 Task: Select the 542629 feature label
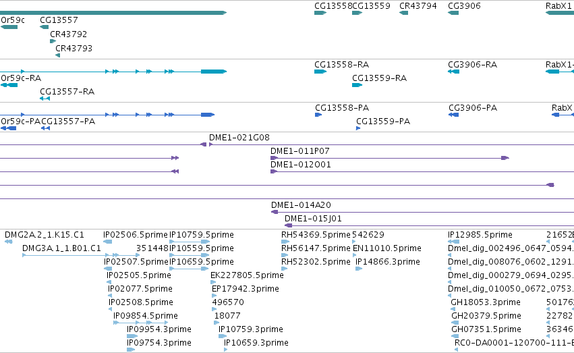click(x=368, y=235)
